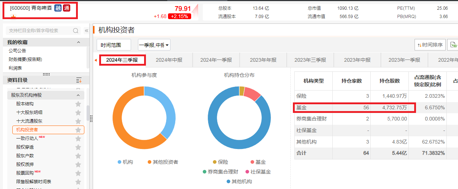Star the 一致行动人 entry
Screen dimensions: 458x189
tap(78, 139)
